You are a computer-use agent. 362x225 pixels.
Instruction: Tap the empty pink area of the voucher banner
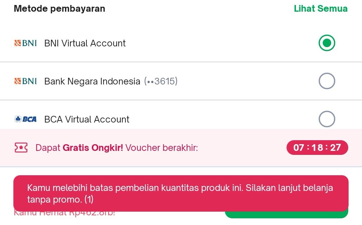click(242, 148)
